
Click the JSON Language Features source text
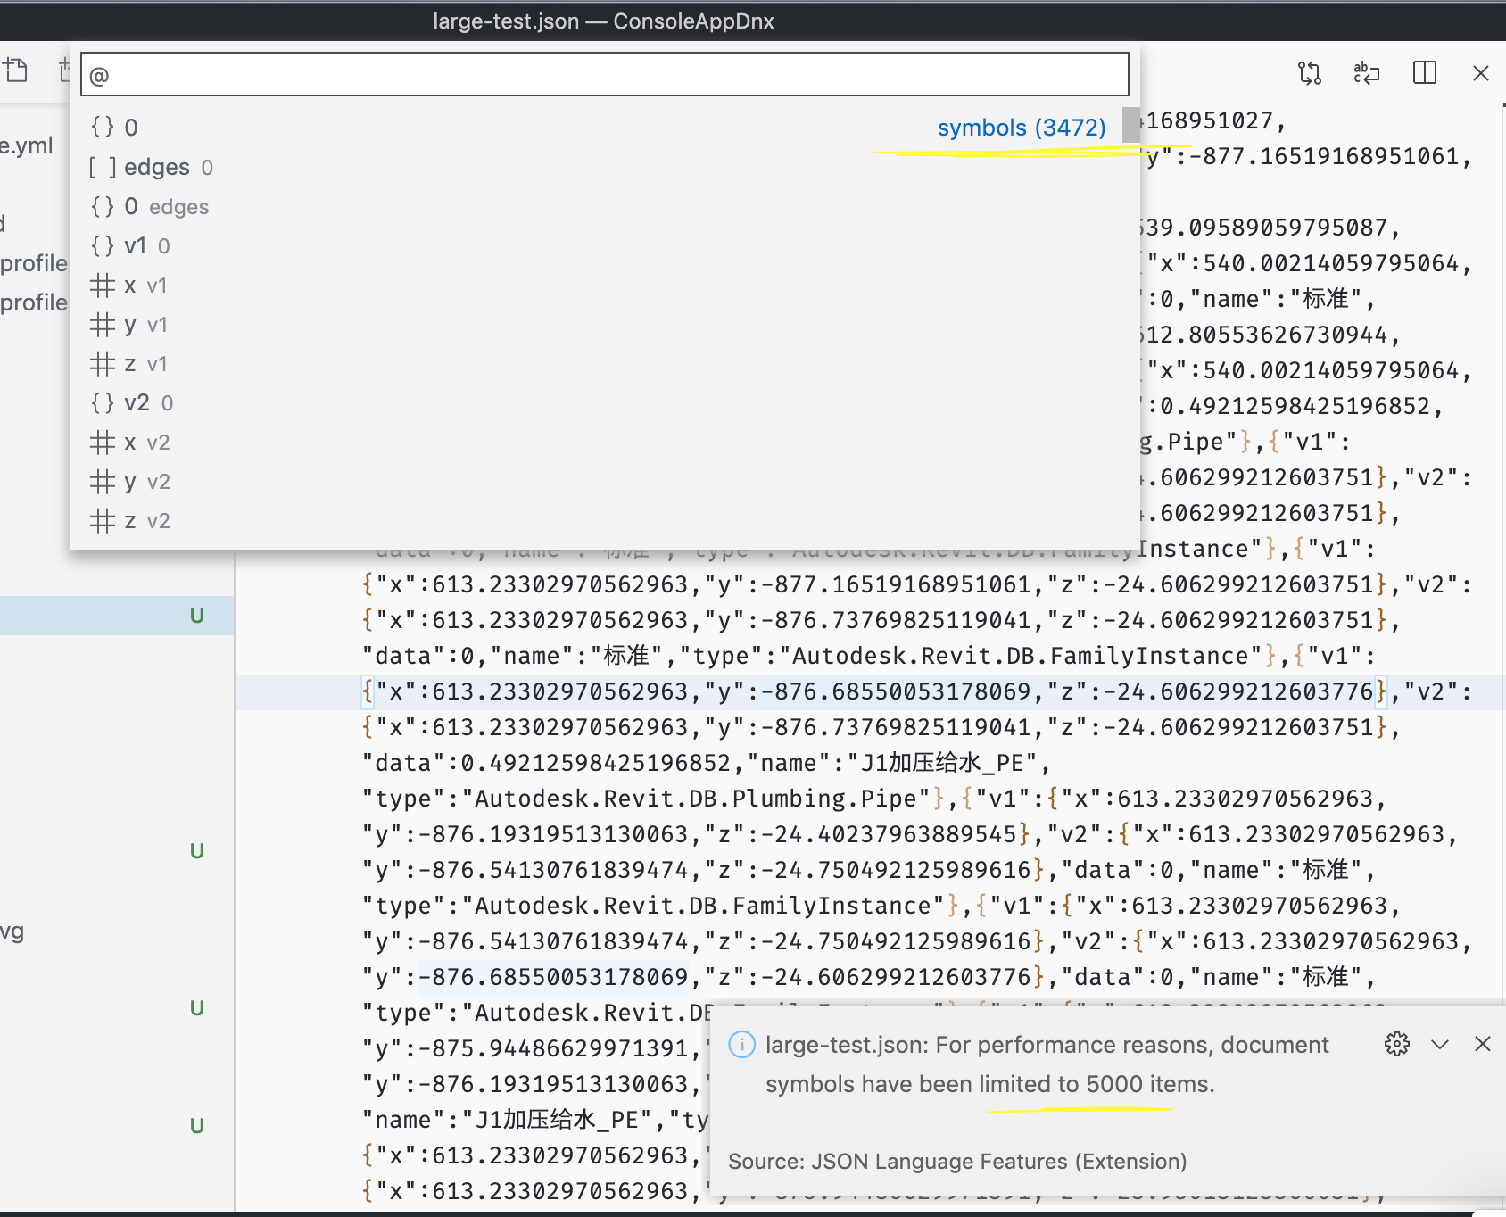[956, 1161]
